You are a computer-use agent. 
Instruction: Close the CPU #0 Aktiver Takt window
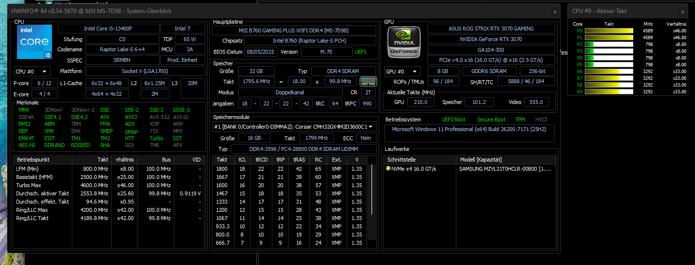[682, 11]
